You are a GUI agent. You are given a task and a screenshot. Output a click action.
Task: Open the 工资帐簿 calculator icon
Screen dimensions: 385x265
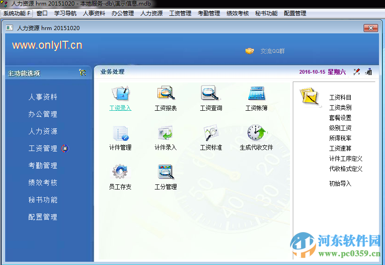coord(256,93)
